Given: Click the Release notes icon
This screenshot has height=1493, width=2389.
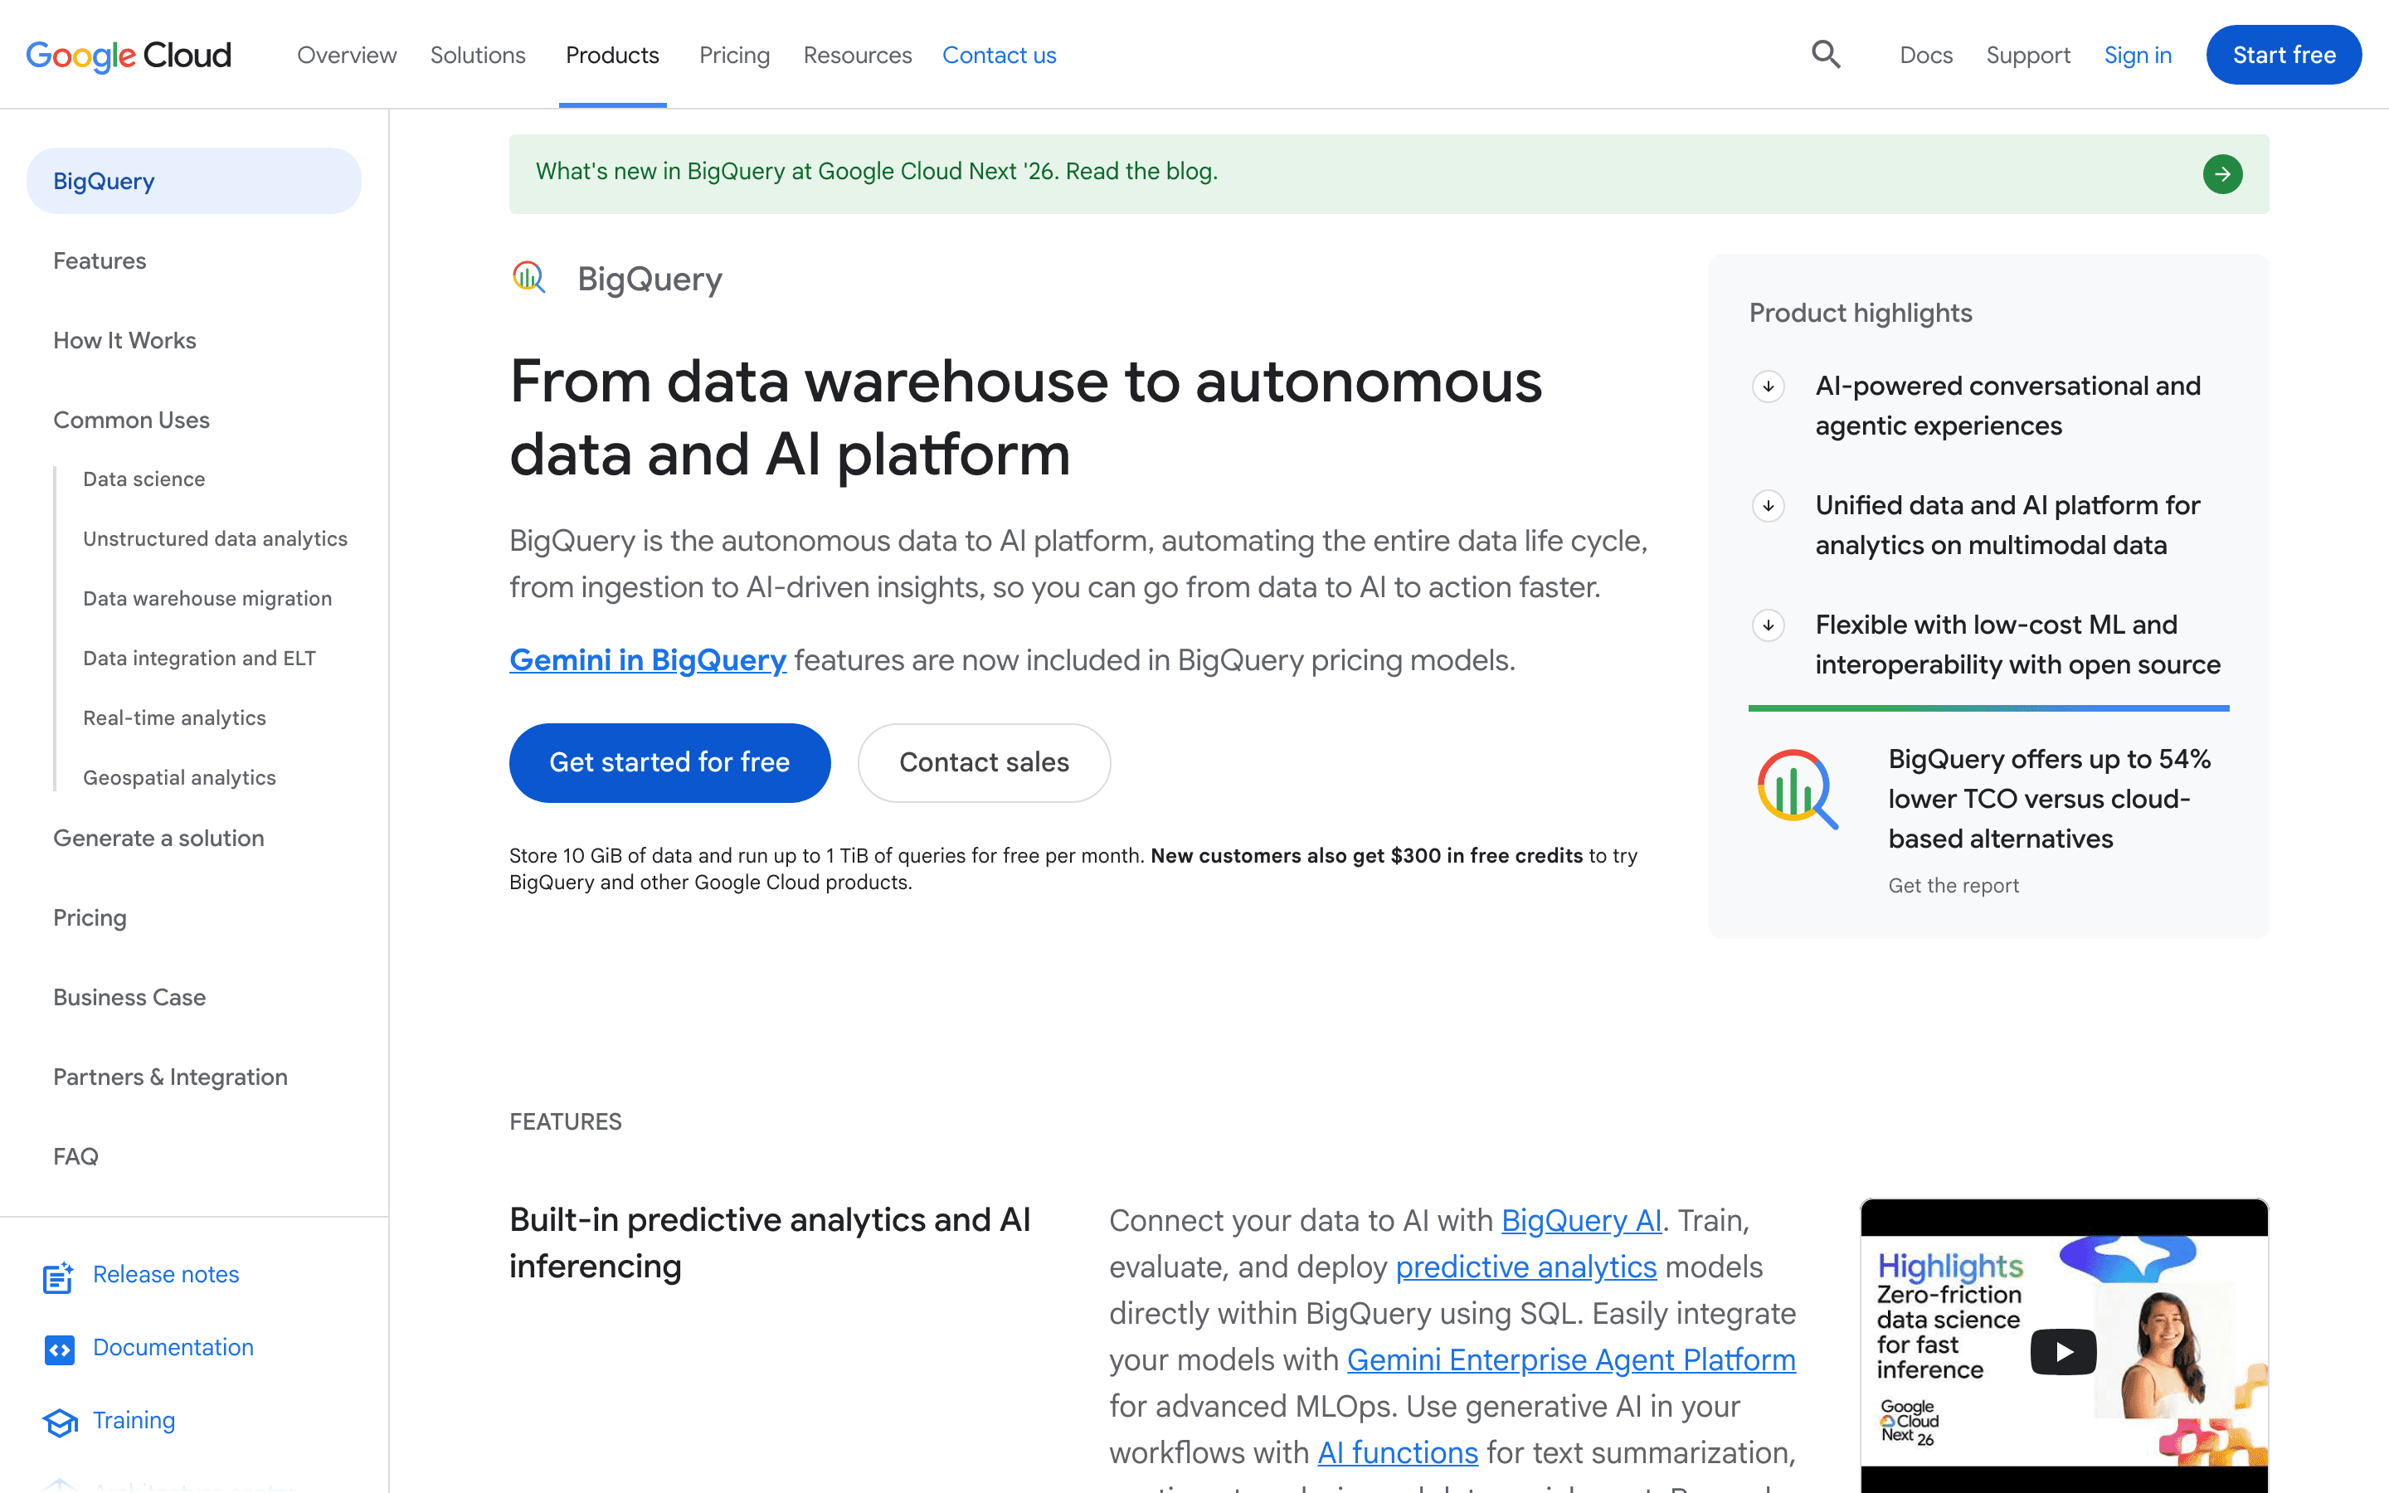Looking at the screenshot, I should tap(59, 1276).
